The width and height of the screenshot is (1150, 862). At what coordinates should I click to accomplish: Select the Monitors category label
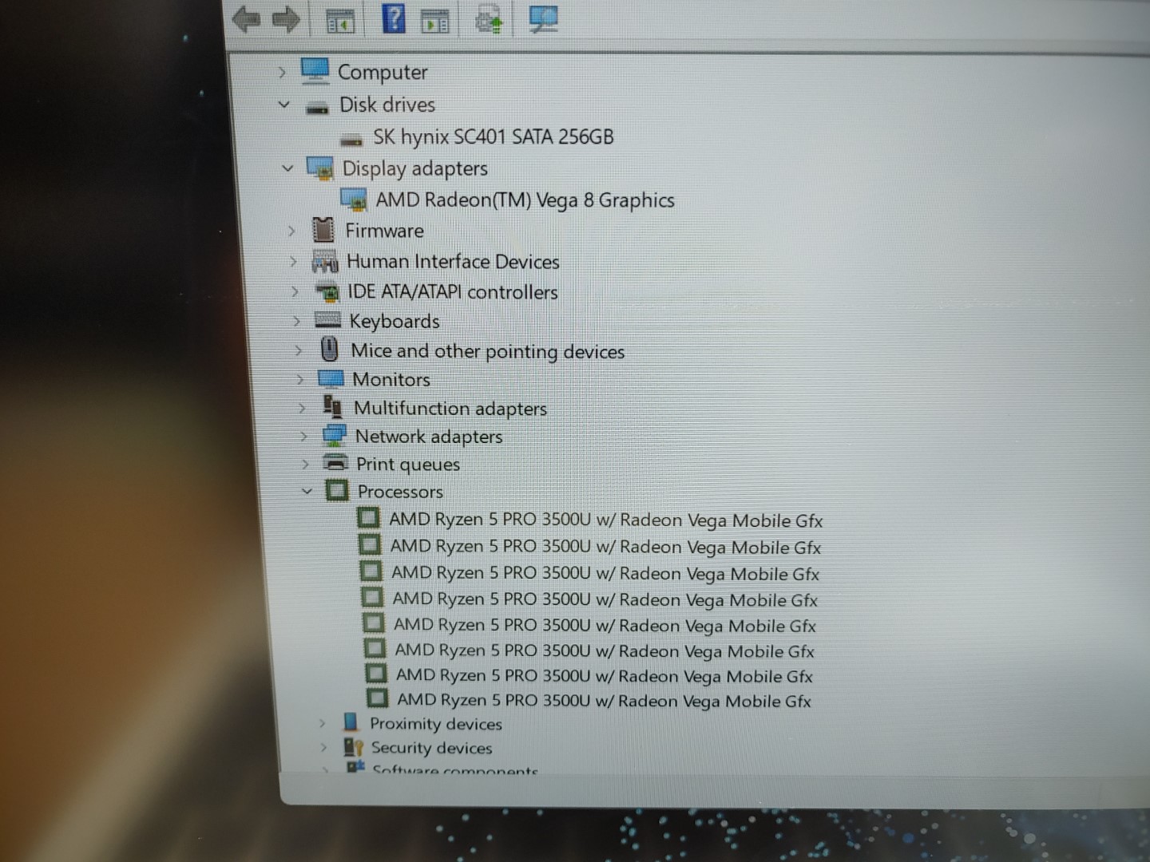(x=391, y=380)
